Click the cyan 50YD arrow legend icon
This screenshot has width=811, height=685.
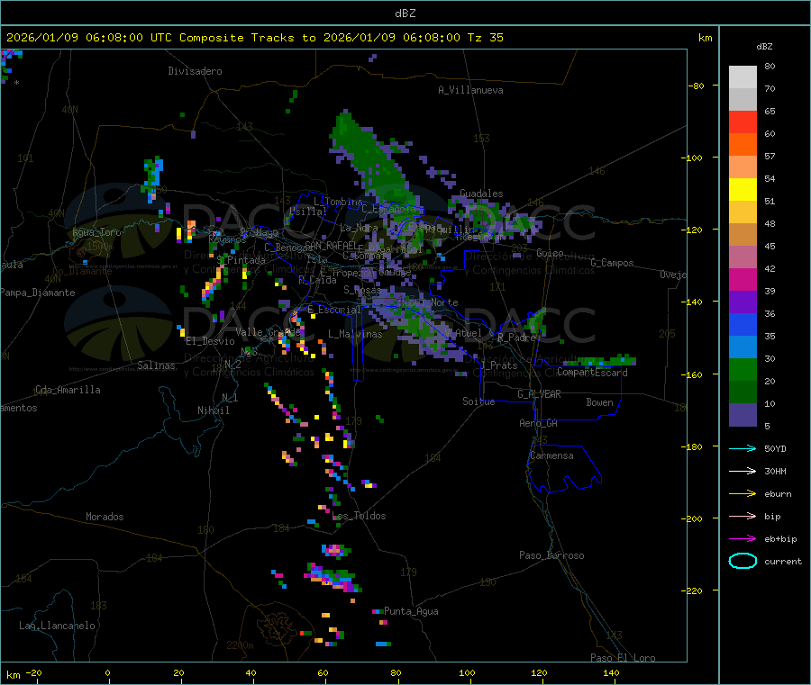(x=743, y=448)
